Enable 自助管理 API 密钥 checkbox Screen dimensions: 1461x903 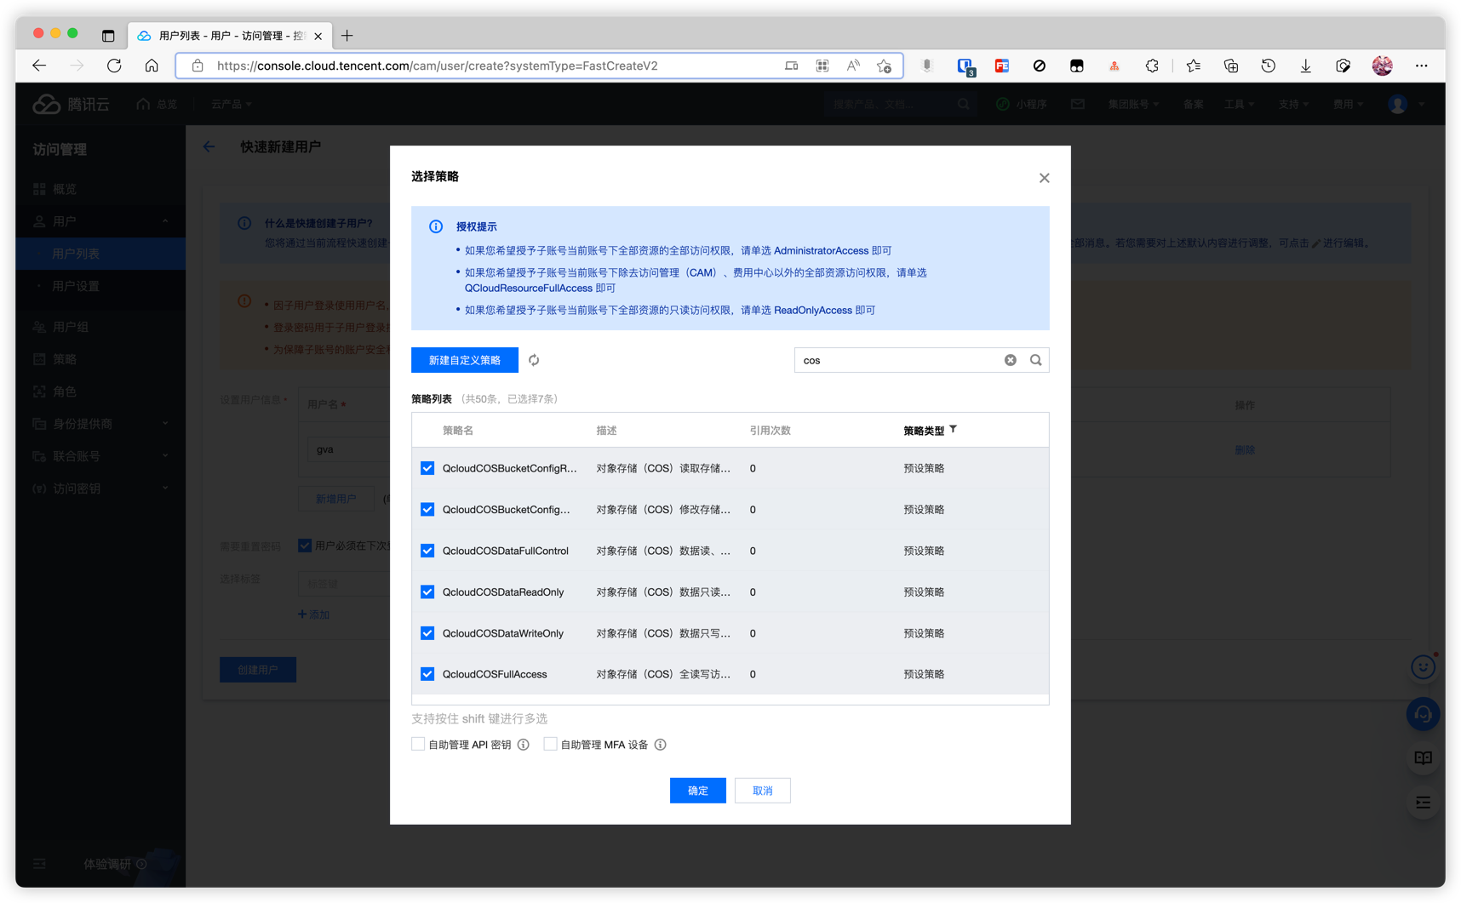click(418, 745)
